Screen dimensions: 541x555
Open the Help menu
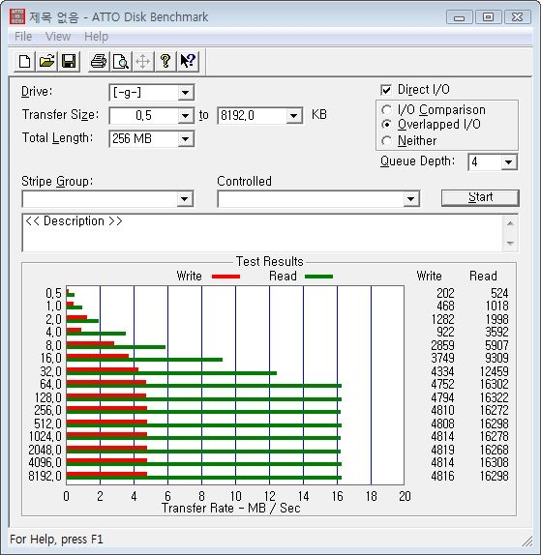[96, 37]
